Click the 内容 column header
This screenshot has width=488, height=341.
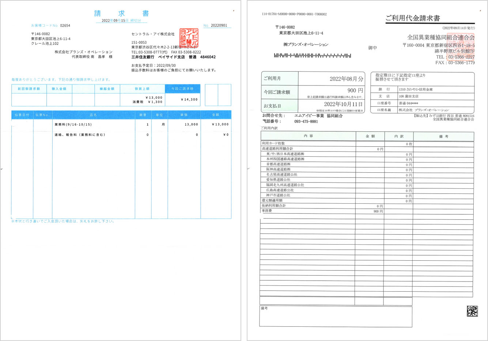tap(308, 136)
